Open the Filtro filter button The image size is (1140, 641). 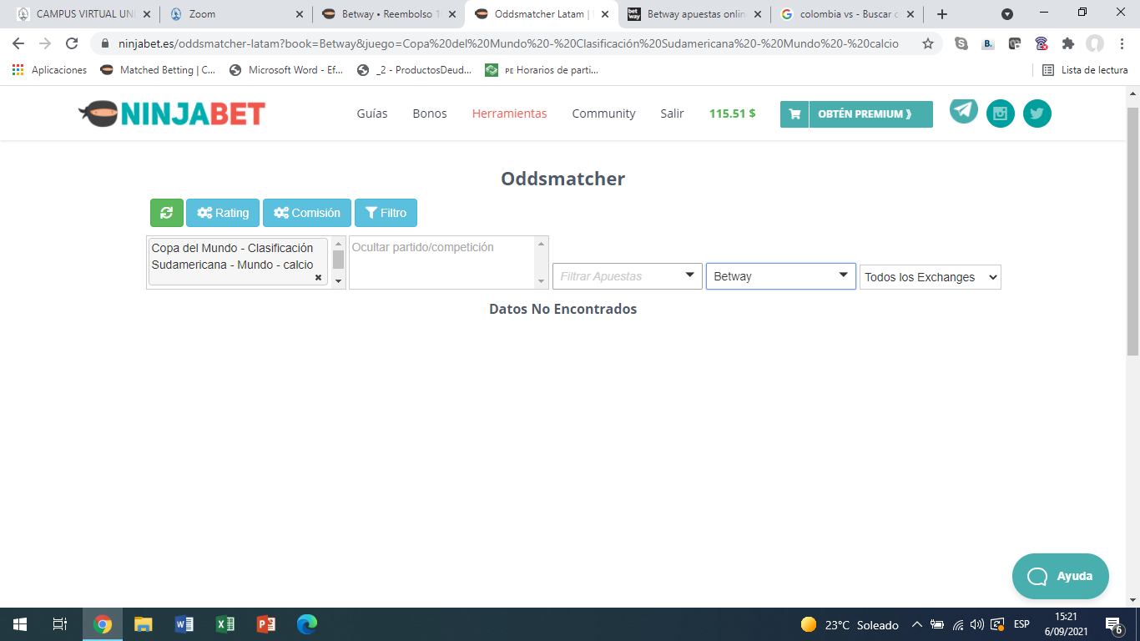coord(386,213)
